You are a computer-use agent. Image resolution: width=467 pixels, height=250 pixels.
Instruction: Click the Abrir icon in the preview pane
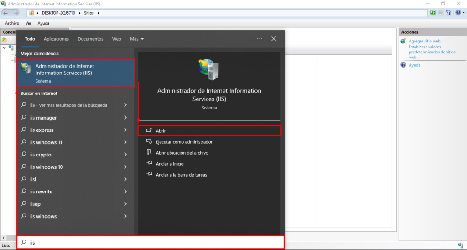[x=149, y=130]
